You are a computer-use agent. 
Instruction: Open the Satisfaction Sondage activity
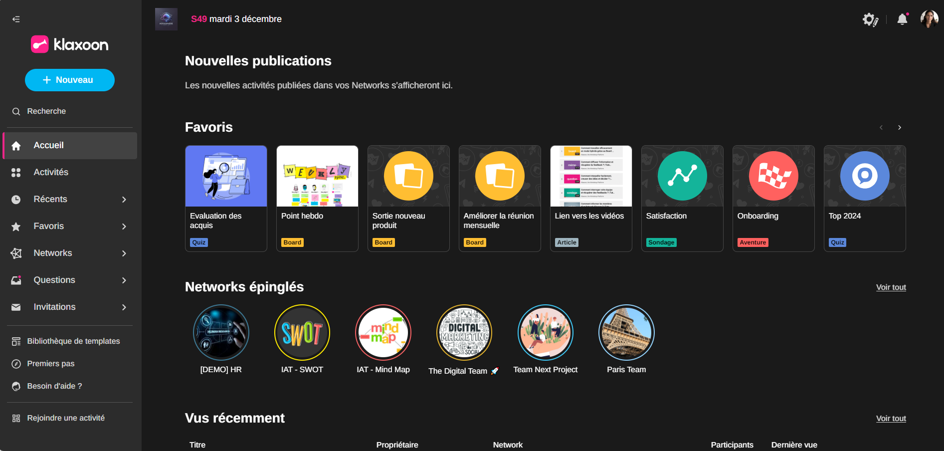[x=682, y=198]
